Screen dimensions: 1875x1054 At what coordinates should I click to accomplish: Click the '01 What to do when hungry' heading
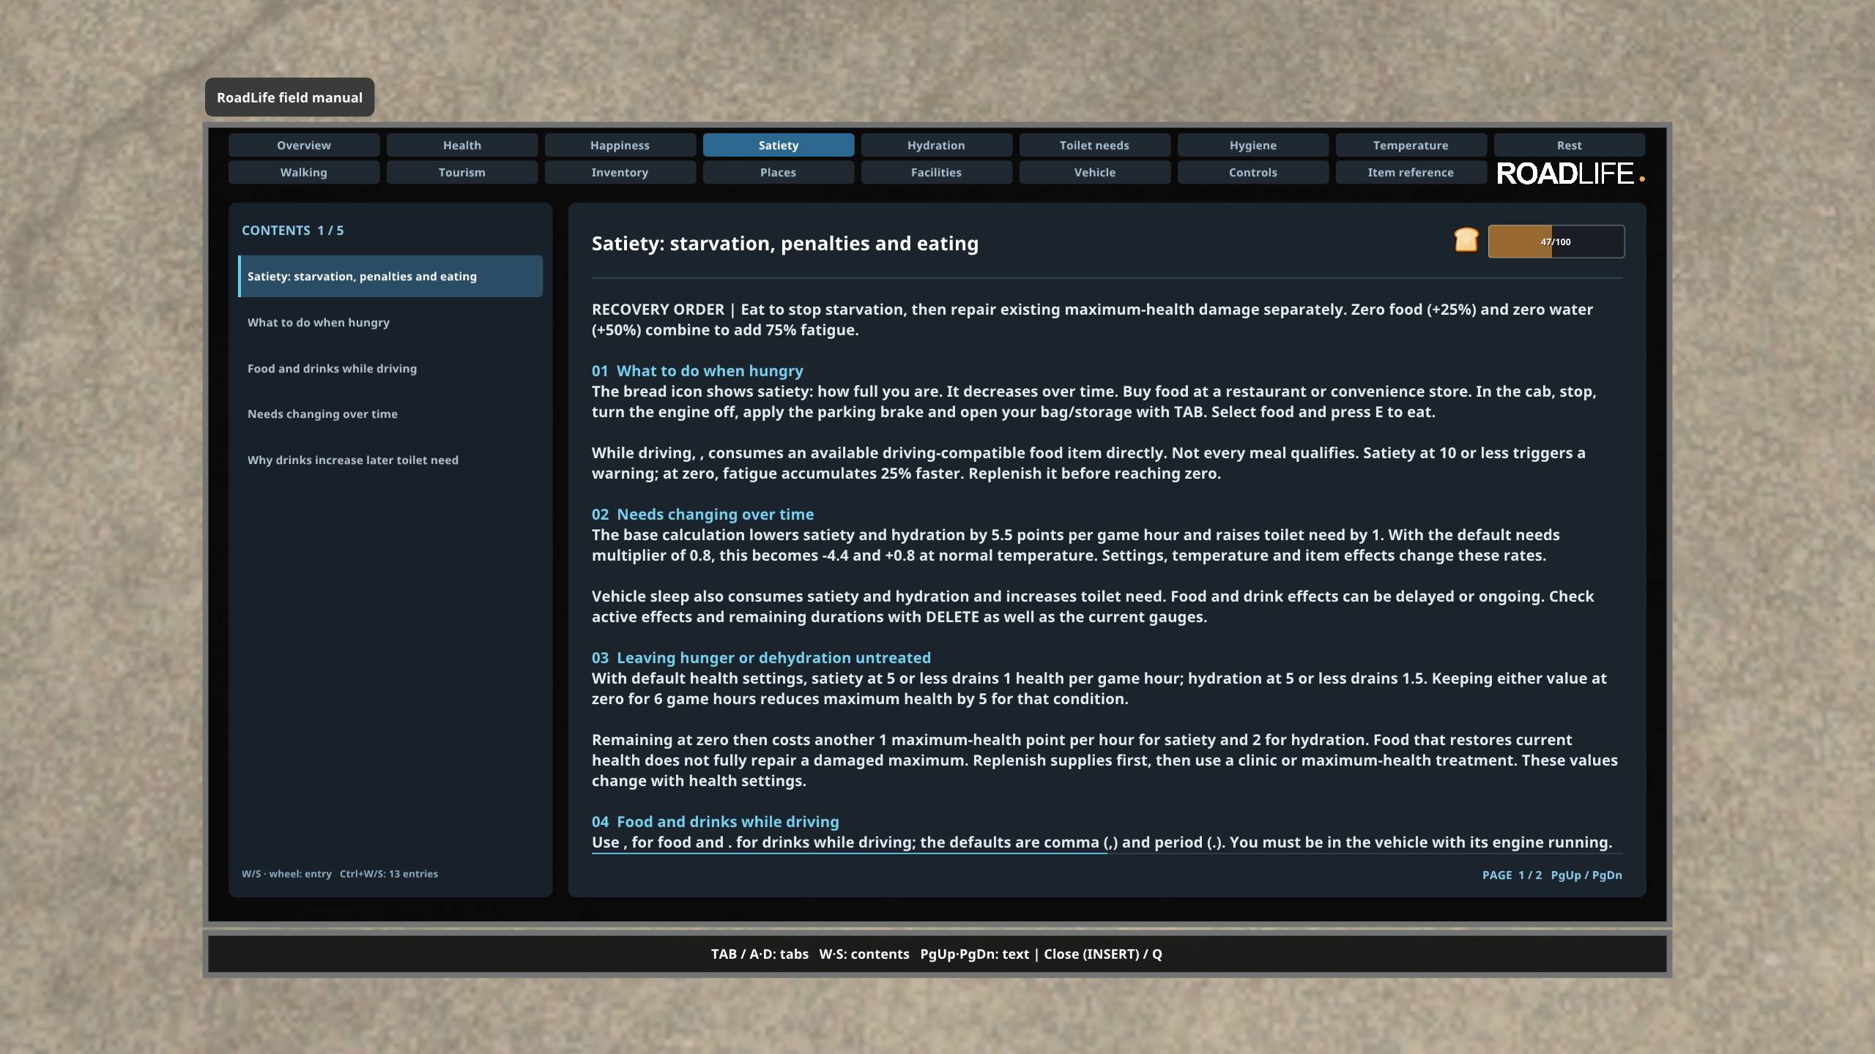point(697,370)
